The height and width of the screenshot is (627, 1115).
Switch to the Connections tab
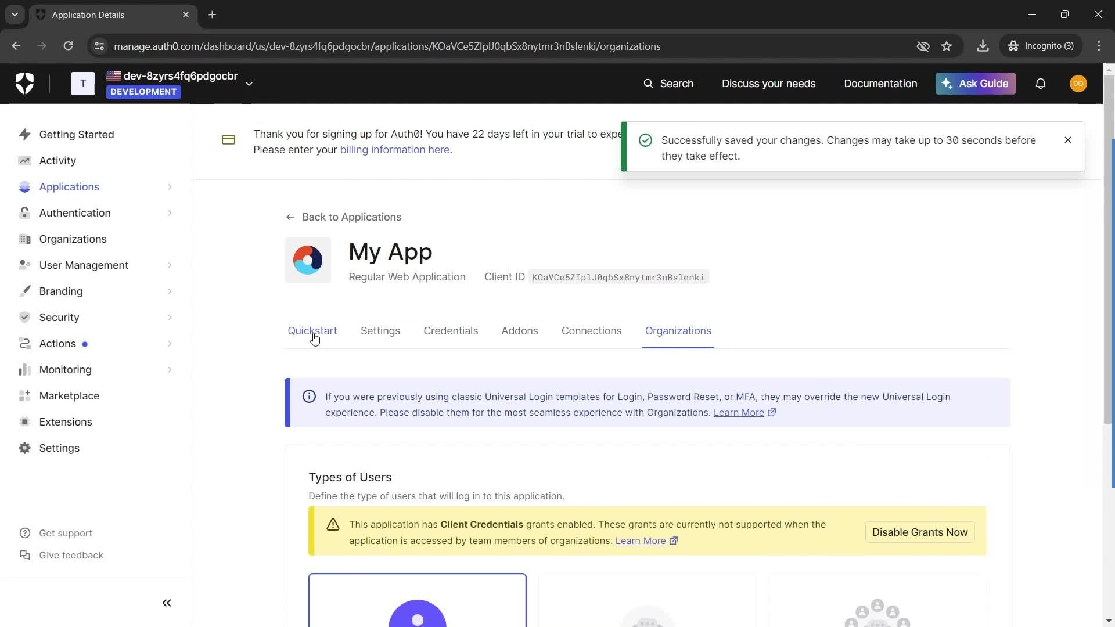[591, 331]
